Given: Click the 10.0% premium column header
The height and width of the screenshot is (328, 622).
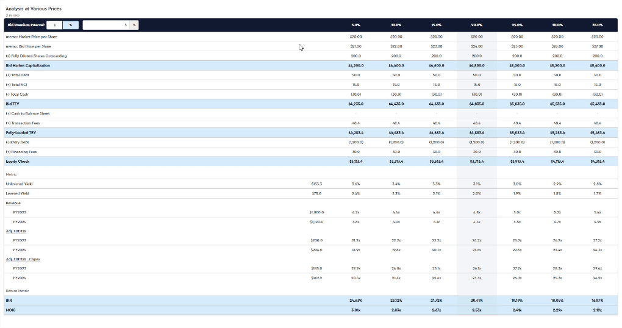Looking at the screenshot, I should pos(396,25).
